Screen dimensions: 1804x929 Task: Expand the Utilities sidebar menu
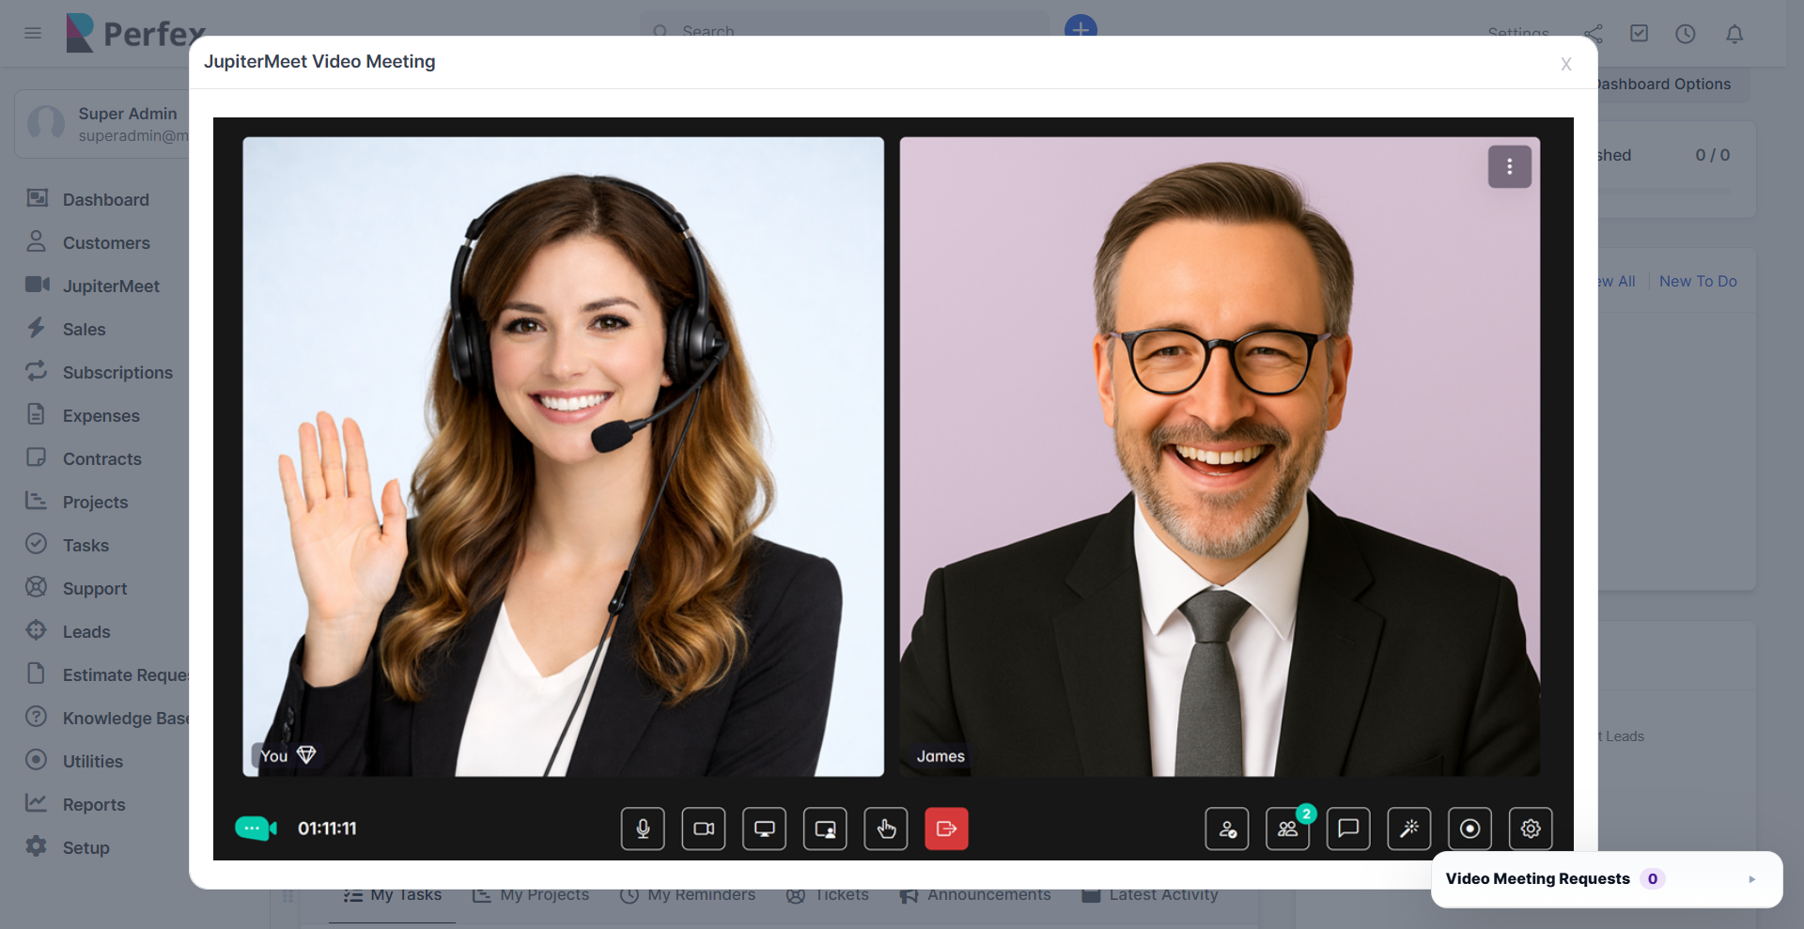click(93, 761)
